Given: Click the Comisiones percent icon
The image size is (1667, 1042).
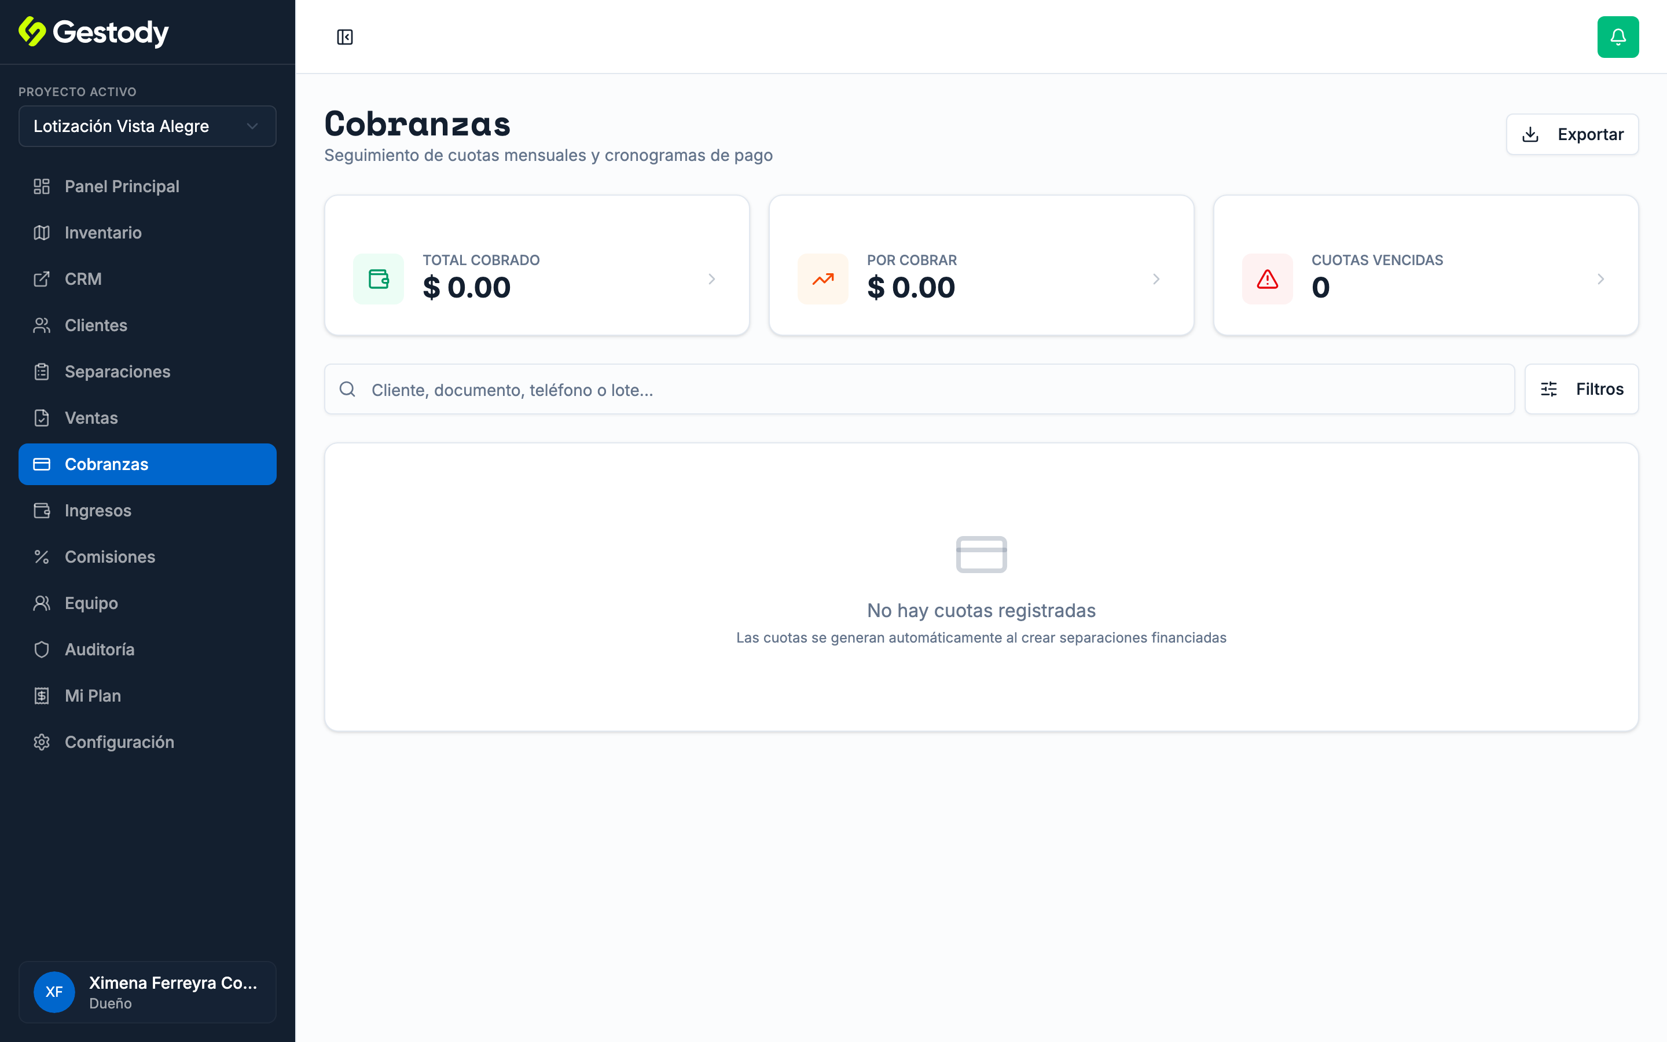Looking at the screenshot, I should coord(41,557).
